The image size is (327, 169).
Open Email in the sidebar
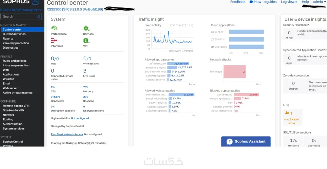click(7, 84)
